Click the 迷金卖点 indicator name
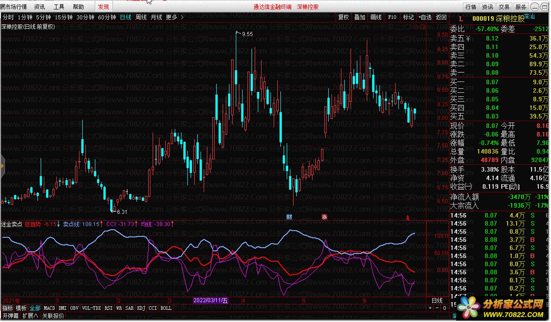This screenshot has height=322, width=551. pyautogui.click(x=12, y=224)
